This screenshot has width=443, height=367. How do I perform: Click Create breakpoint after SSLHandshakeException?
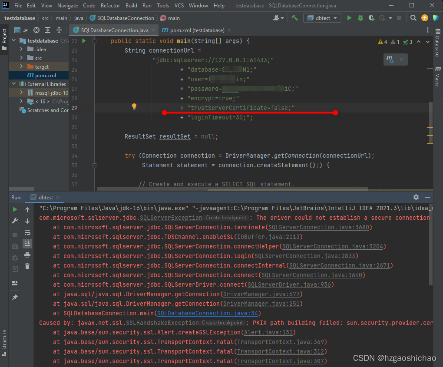coord(222,323)
